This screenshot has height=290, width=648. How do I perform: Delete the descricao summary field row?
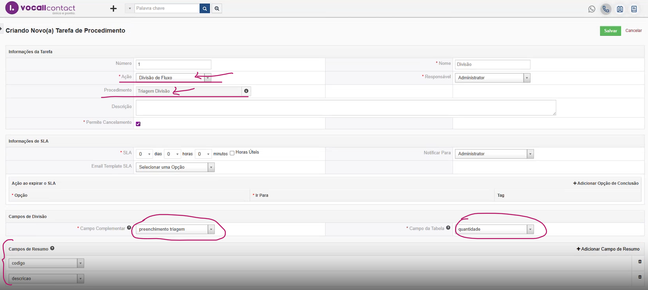tap(639, 277)
